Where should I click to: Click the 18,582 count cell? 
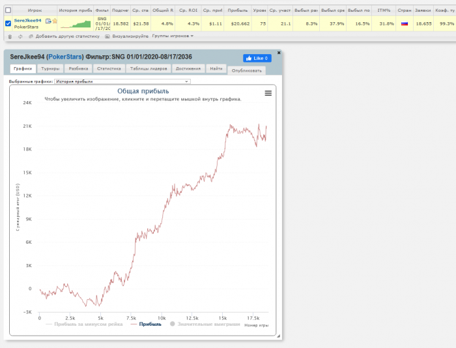121,23
